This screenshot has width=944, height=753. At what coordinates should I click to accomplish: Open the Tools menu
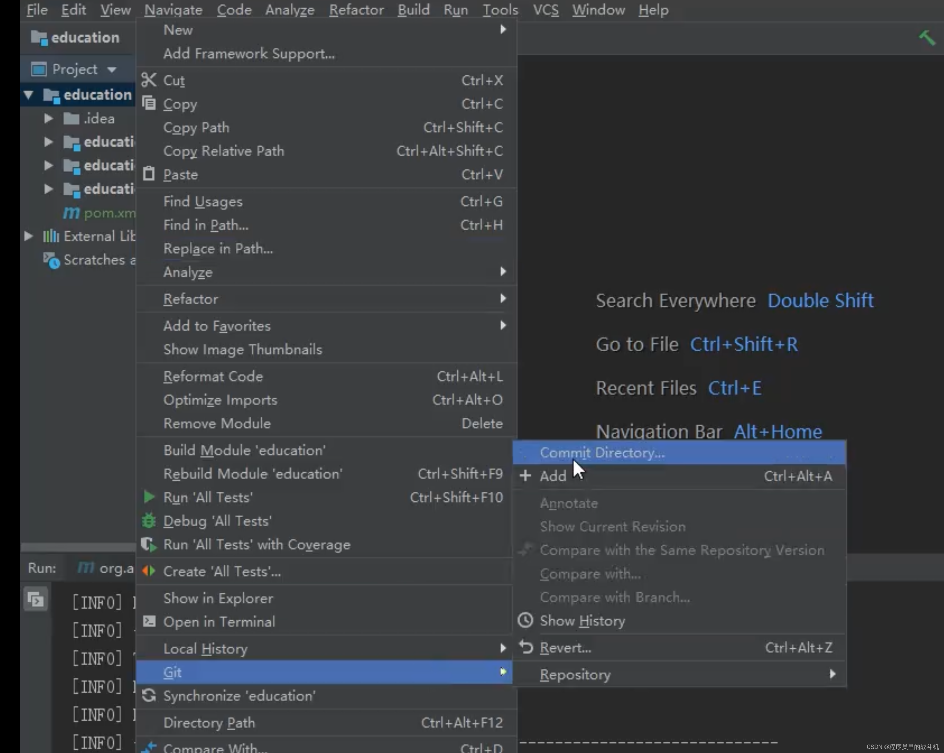[x=500, y=10]
